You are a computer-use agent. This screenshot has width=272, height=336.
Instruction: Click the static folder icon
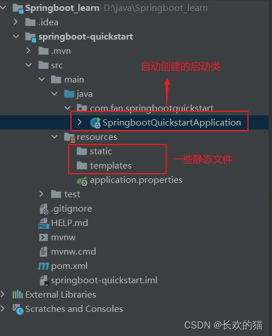pyautogui.click(x=82, y=151)
